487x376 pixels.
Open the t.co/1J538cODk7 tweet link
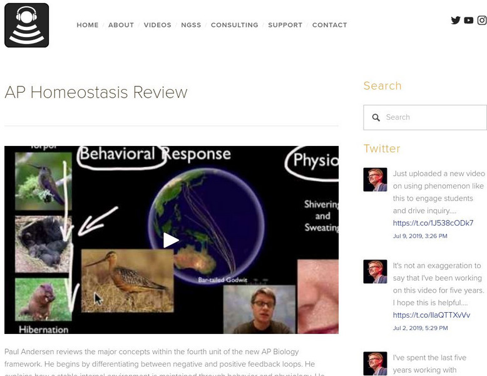pos(433,223)
